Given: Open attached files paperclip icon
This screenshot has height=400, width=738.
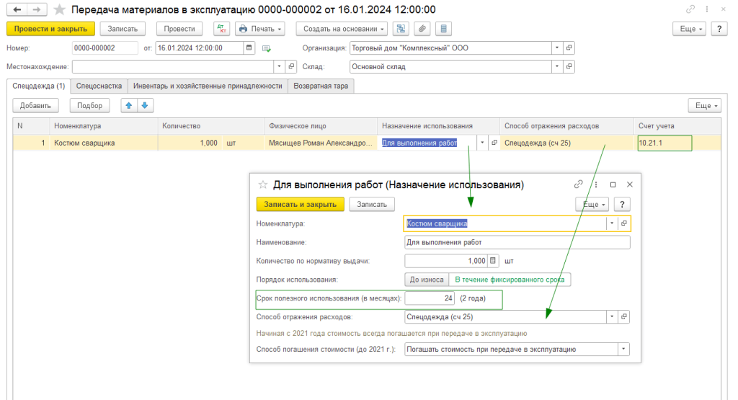Looking at the screenshot, I should (x=422, y=29).
